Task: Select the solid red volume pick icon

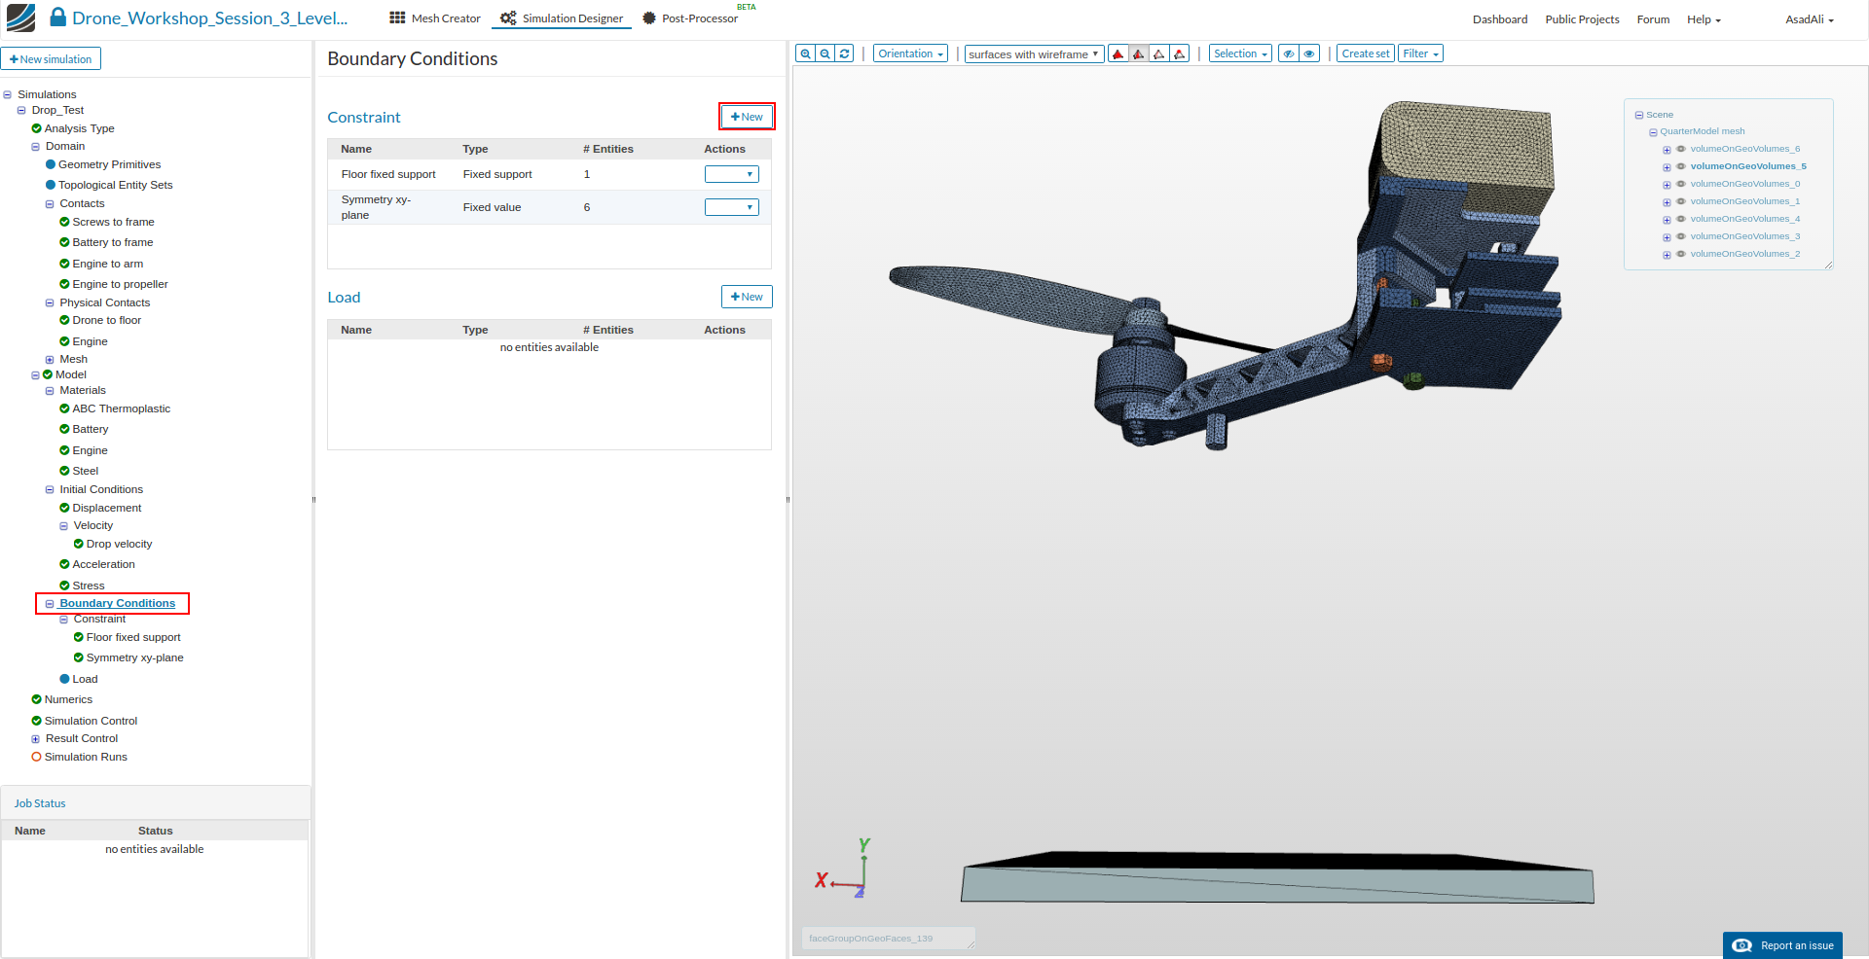Action: tap(1118, 53)
